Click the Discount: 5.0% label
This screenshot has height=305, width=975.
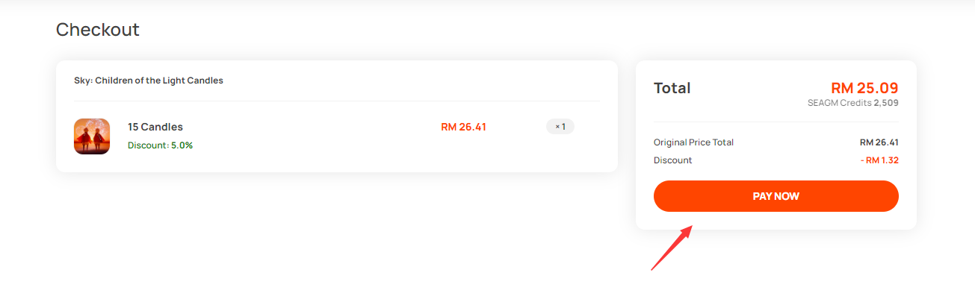(x=160, y=145)
